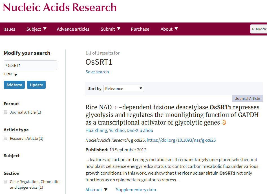
Task: Open the Sort by Relevance dropdown
Action: click(123, 89)
